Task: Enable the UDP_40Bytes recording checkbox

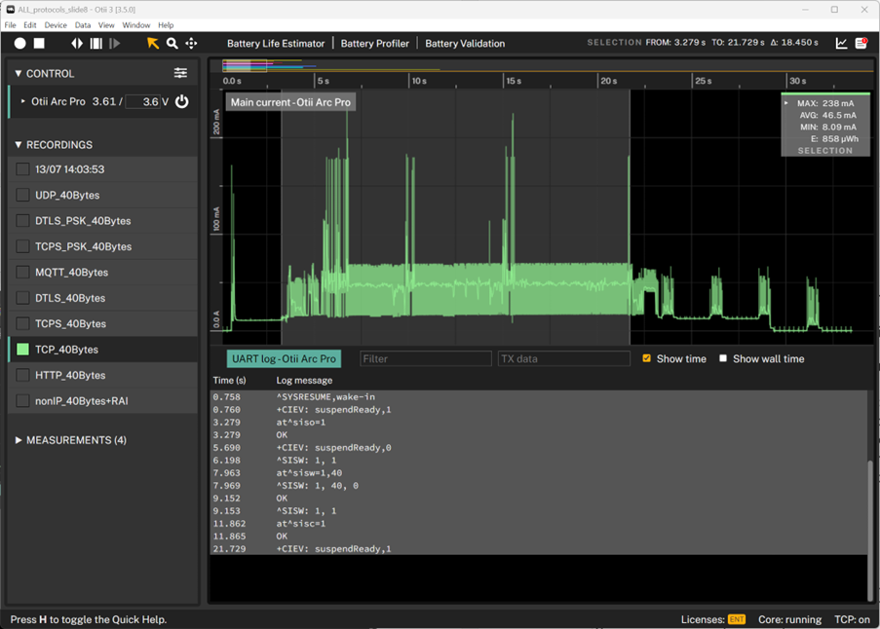Action: (22, 195)
